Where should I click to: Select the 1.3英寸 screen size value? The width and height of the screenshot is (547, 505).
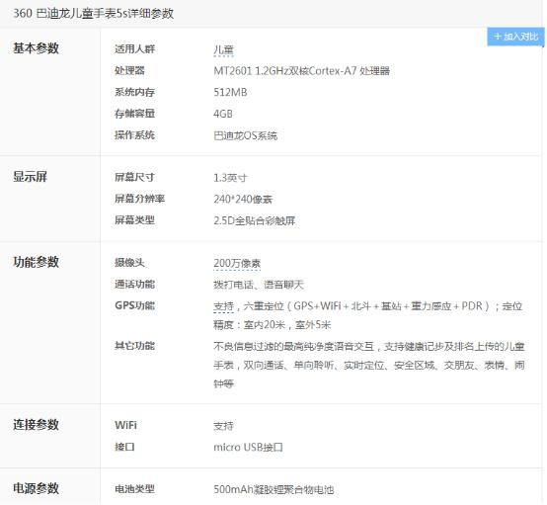point(230,178)
